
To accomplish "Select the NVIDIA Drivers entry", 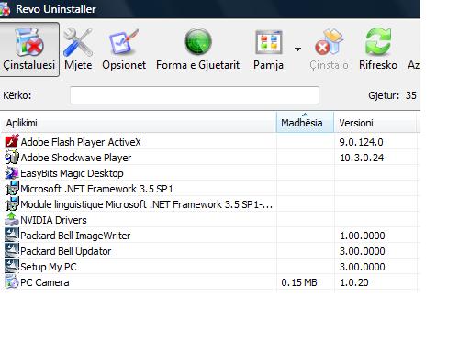I will click(209, 220).
